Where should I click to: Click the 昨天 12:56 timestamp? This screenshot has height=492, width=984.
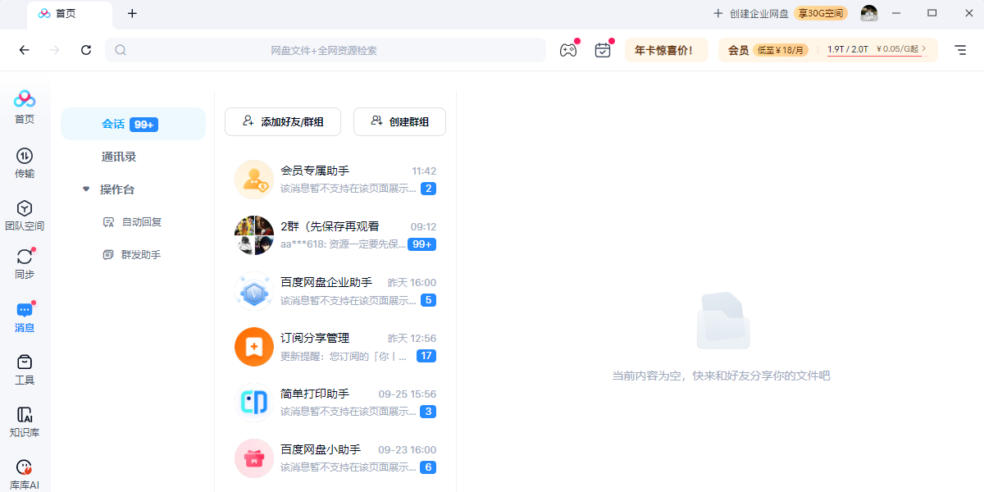click(x=412, y=338)
